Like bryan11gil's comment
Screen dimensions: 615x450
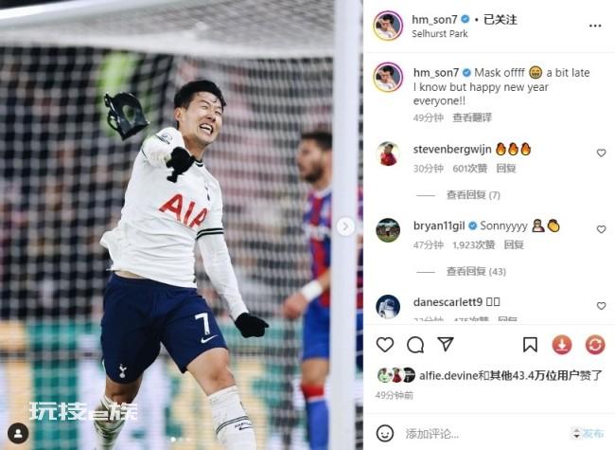(601, 229)
